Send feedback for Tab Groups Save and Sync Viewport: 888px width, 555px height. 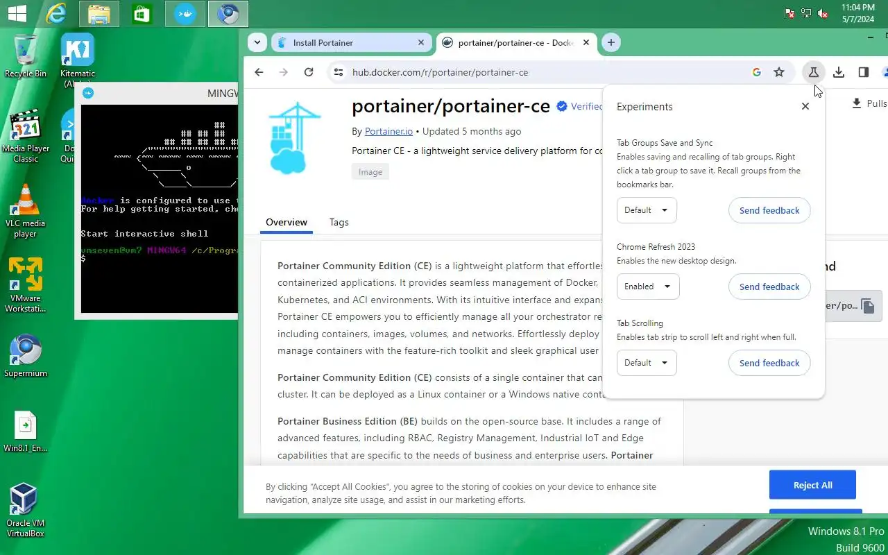tap(769, 210)
